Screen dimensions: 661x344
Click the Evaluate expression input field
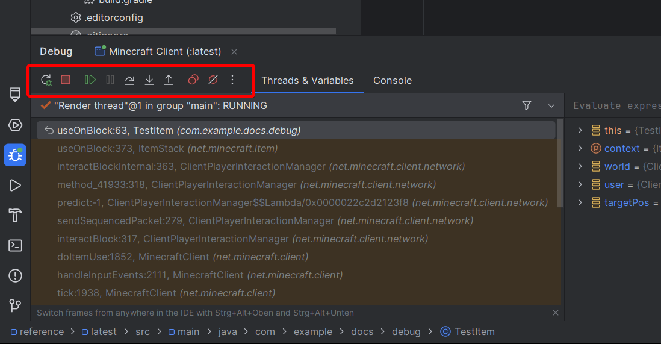coord(614,106)
